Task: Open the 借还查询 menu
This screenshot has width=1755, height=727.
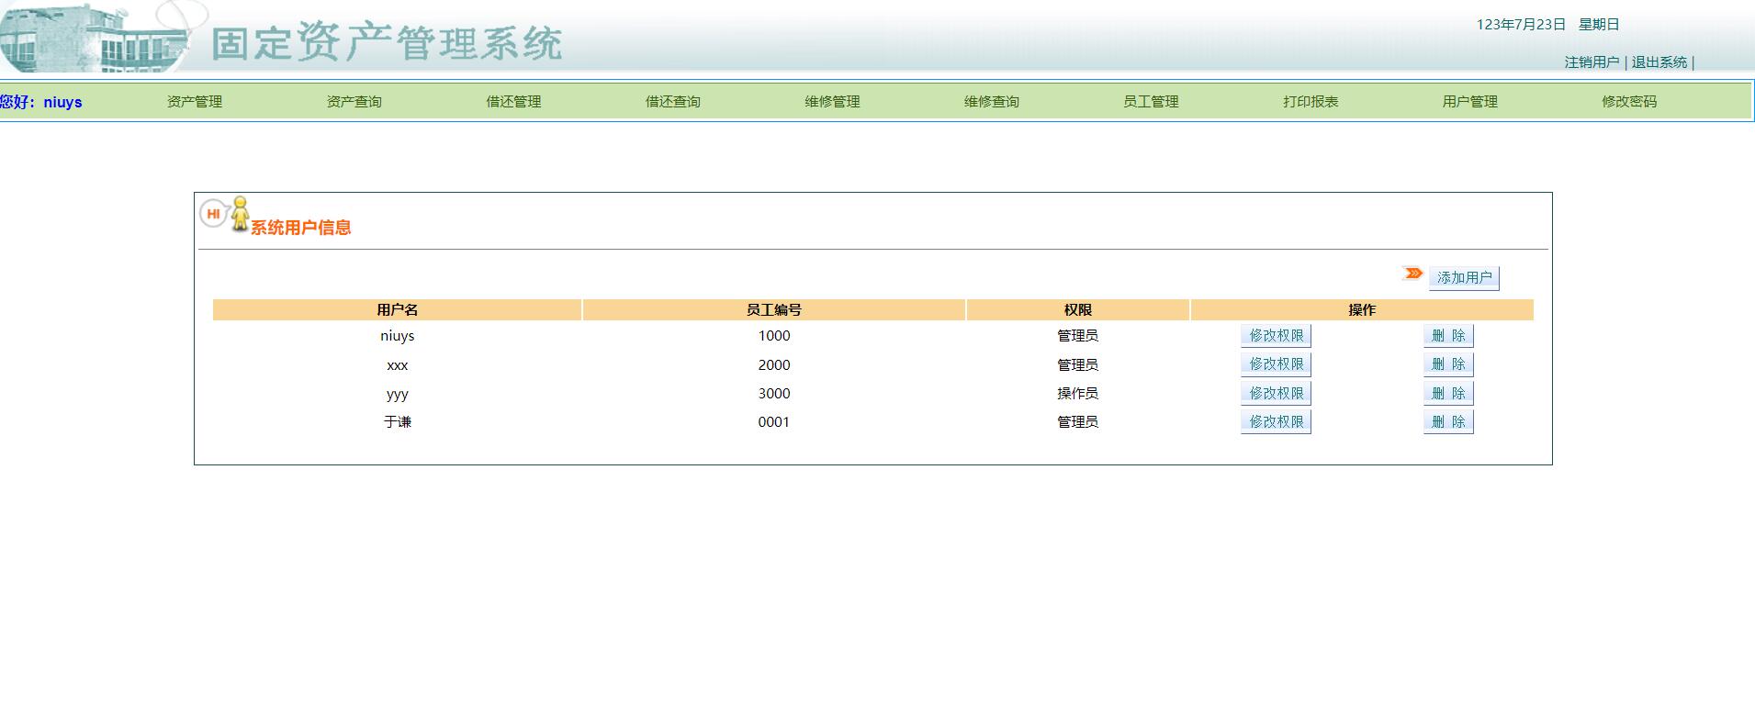Action: point(672,102)
